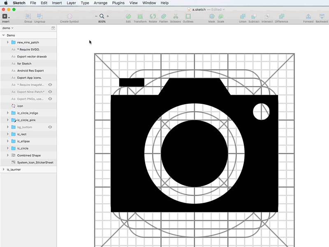Click the Mask tool icon
329x247 pixels.
tap(212, 16)
